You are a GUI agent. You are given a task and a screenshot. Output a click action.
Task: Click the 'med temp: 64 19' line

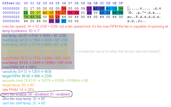35,40
